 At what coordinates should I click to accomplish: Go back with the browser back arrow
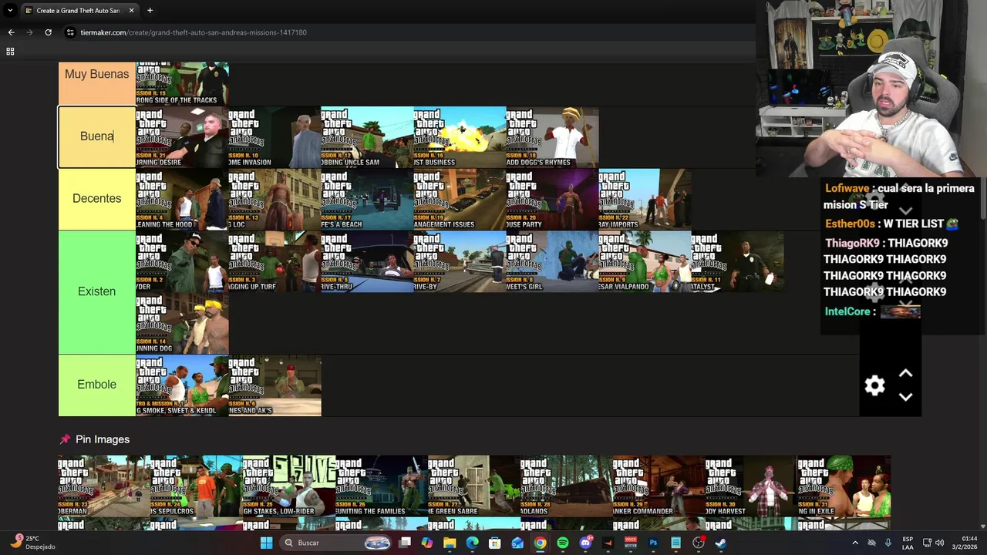11,32
